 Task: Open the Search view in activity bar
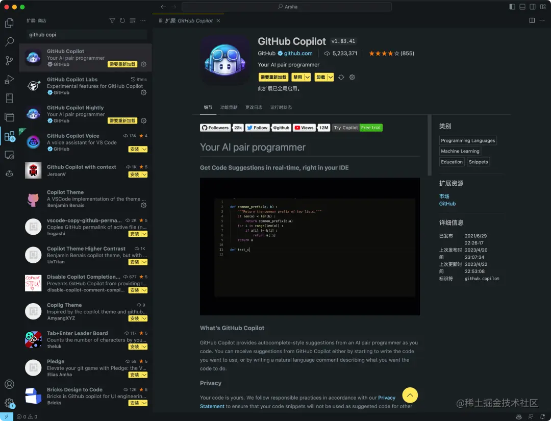[x=10, y=42]
